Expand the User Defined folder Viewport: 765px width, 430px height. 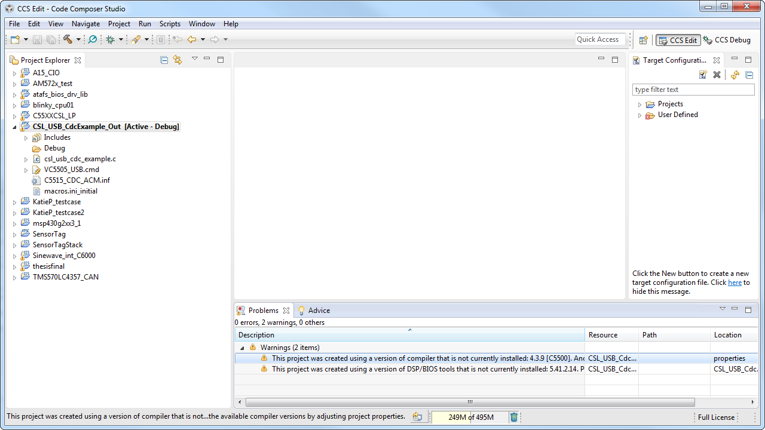tap(640, 115)
